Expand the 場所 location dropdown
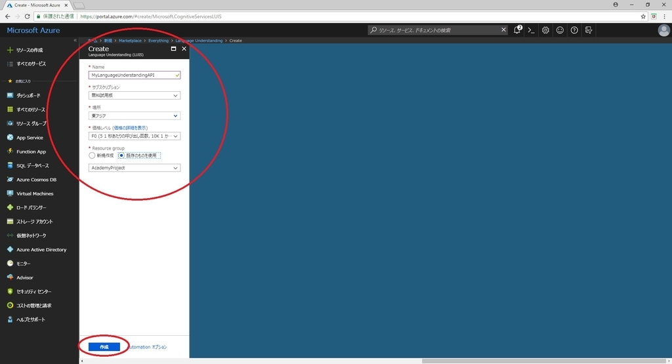This screenshot has width=672, height=364. 134,115
